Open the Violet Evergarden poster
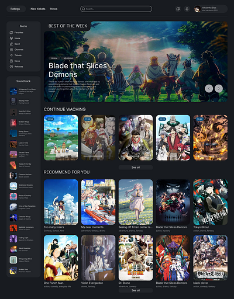Viewport: 234px width, 299px height. pos(98,258)
